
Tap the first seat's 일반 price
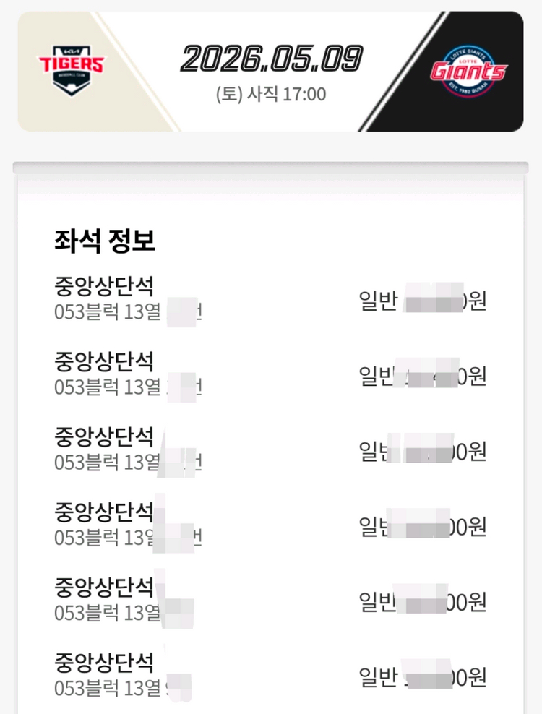(423, 301)
